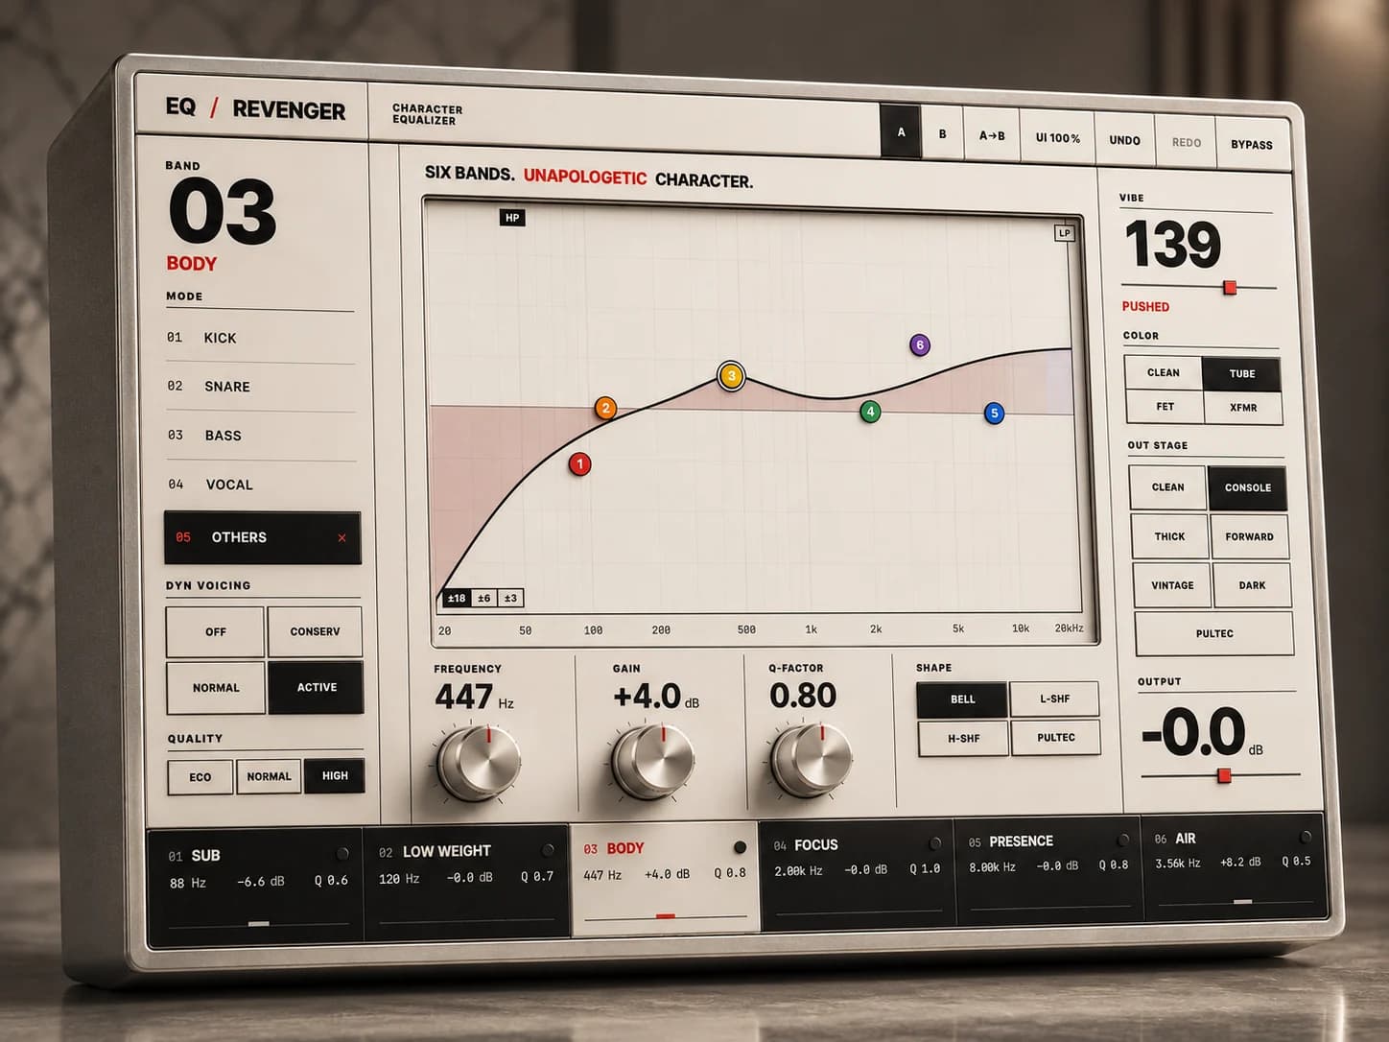
Task: Toggle the 06 Air band power dot
Action: (1306, 836)
